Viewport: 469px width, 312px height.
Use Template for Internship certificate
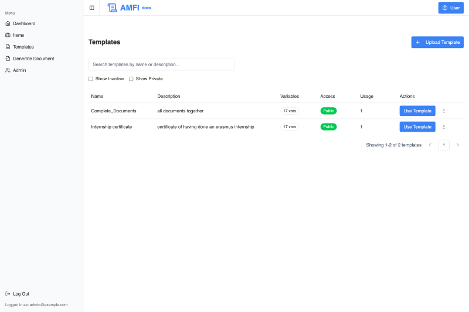coord(417,127)
